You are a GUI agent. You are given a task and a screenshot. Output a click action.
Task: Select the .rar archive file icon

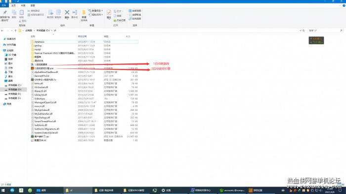pyautogui.click(x=32, y=136)
